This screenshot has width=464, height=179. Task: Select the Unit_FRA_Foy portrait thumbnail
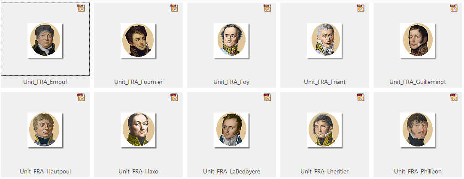pos(231,40)
